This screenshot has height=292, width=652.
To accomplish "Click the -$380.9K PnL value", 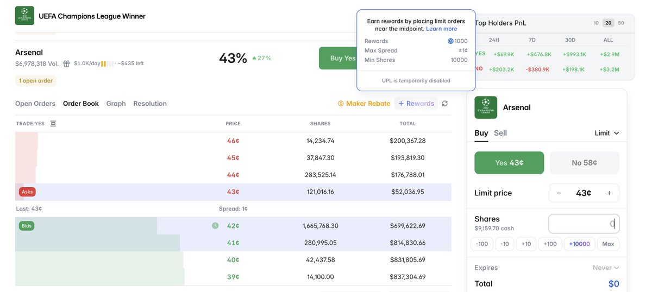I will (x=537, y=69).
